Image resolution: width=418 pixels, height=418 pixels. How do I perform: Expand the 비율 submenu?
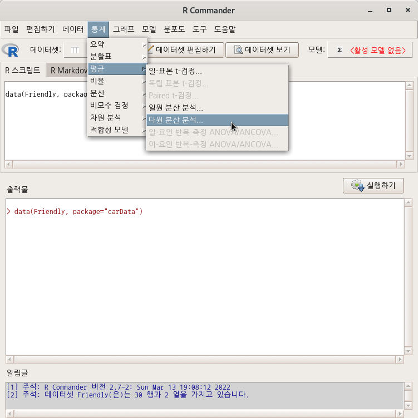pyautogui.click(x=117, y=81)
